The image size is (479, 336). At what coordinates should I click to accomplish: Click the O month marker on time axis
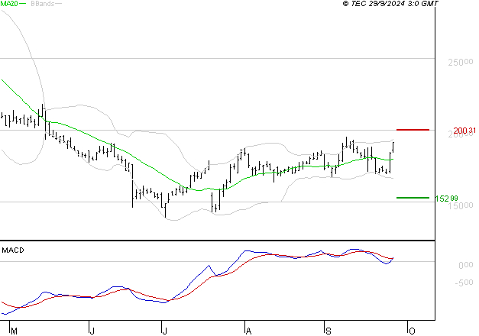(x=412, y=331)
